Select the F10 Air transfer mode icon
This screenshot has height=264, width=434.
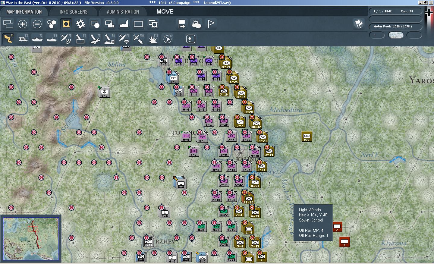coord(138,39)
